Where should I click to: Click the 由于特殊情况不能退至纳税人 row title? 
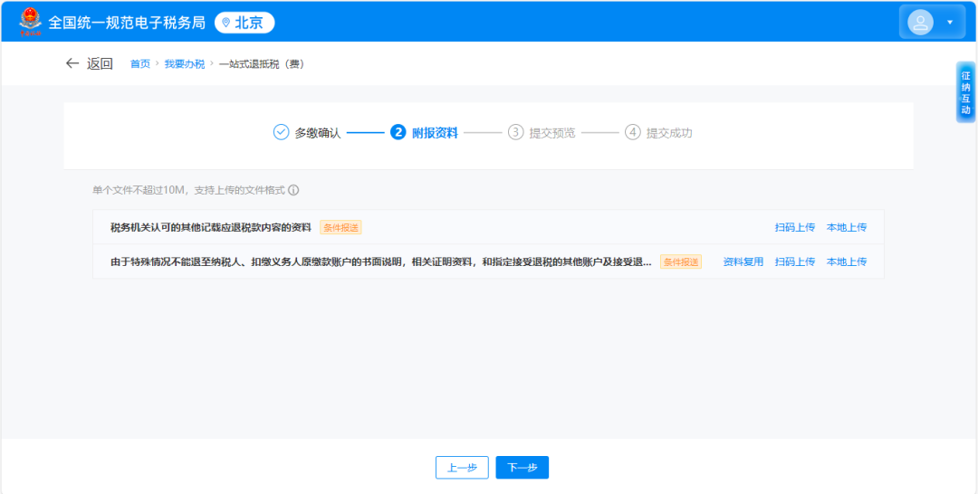381,261
